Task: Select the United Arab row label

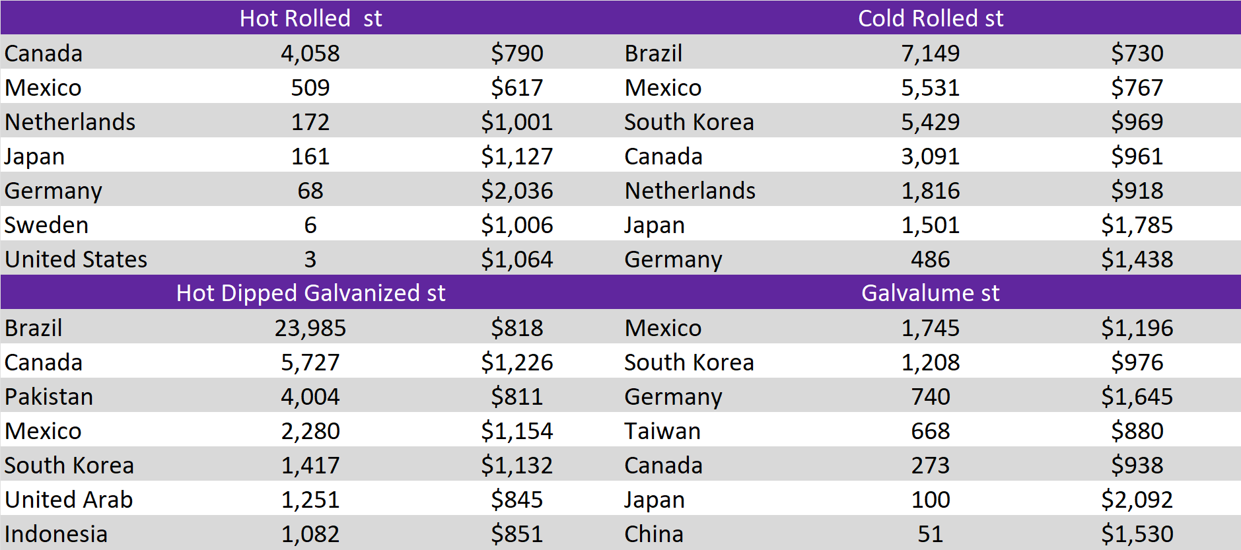Action: pyautogui.click(x=69, y=499)
